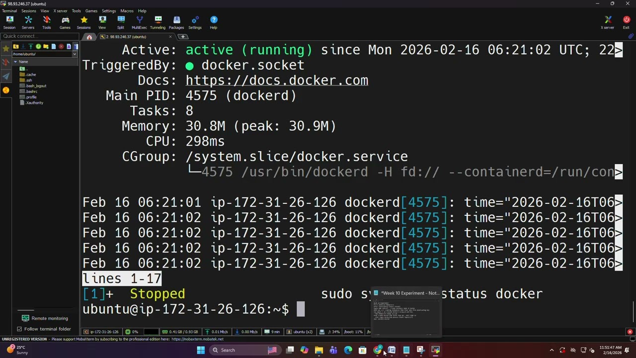
Task: Select the .Xauthority file
Action: click(31, 102)
